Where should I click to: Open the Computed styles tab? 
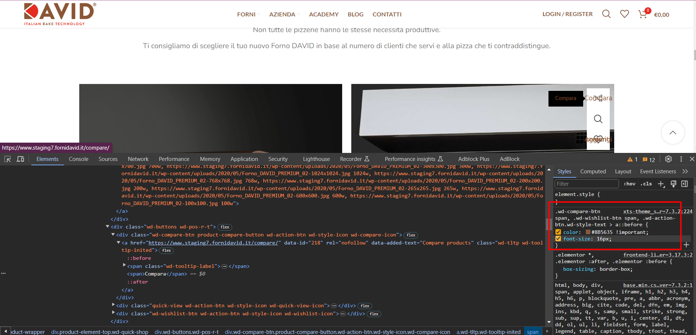click(x=593, y=172)
